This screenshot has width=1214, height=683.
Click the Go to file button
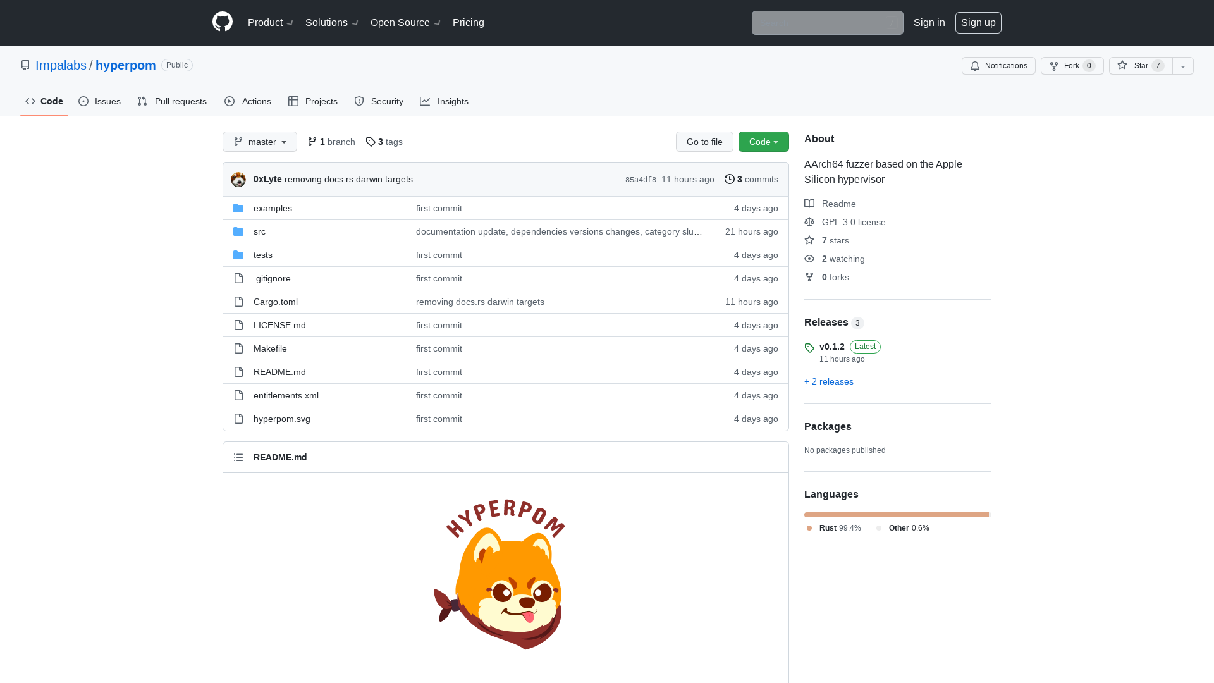(x=704, y=142)
